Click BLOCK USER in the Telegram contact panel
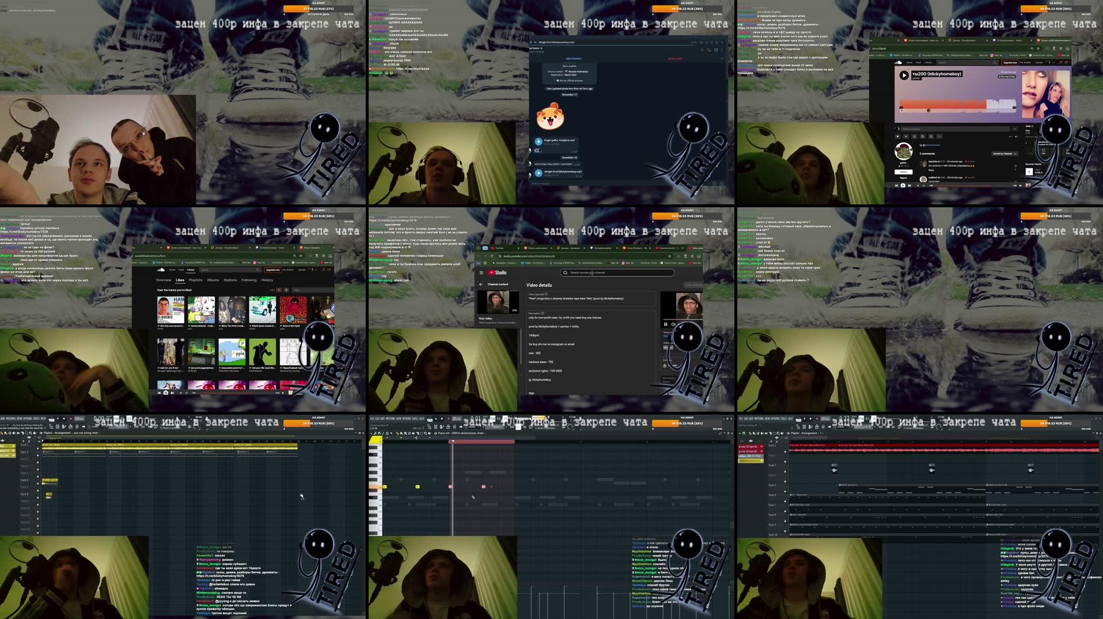 675,59
